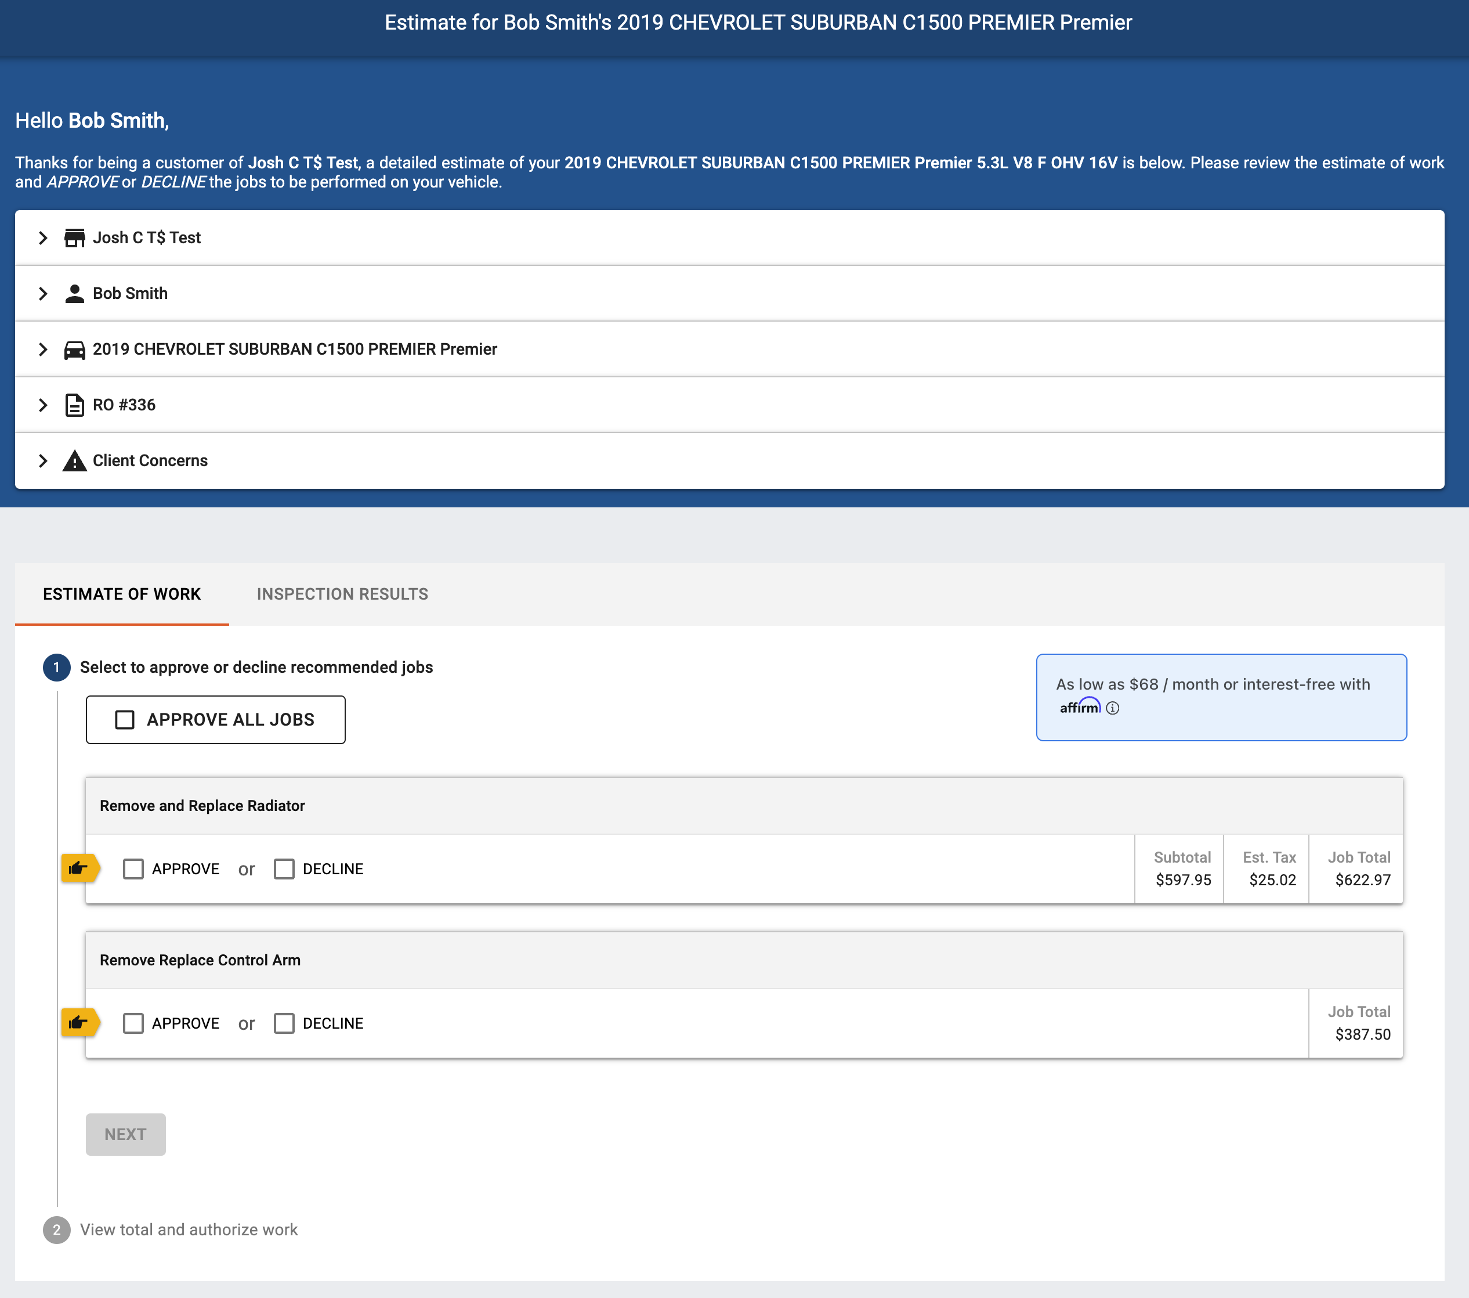The image size is (1469, 1298).
Task: Open the Affirm financing offer box
Action: 1221,698
